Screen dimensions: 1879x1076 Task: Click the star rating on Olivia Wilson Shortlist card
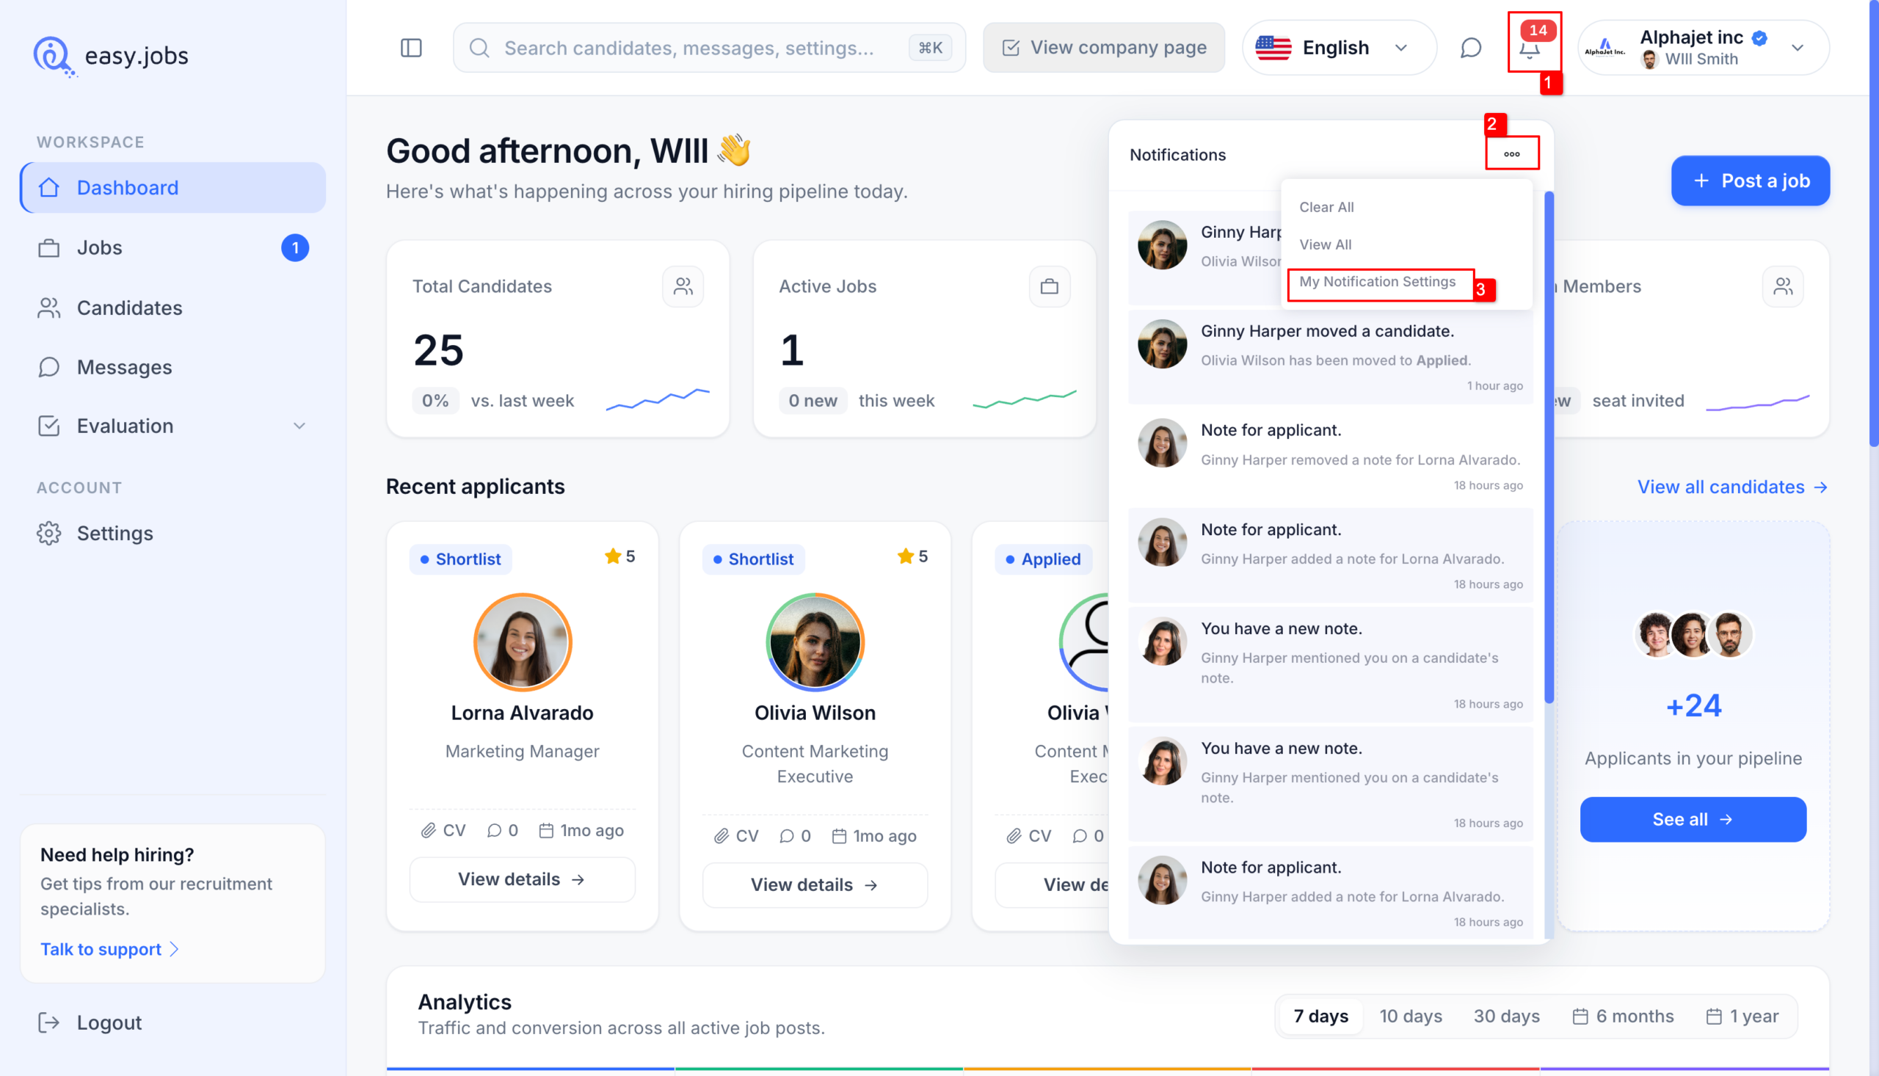pyautogui.click(x=912, y=556)
